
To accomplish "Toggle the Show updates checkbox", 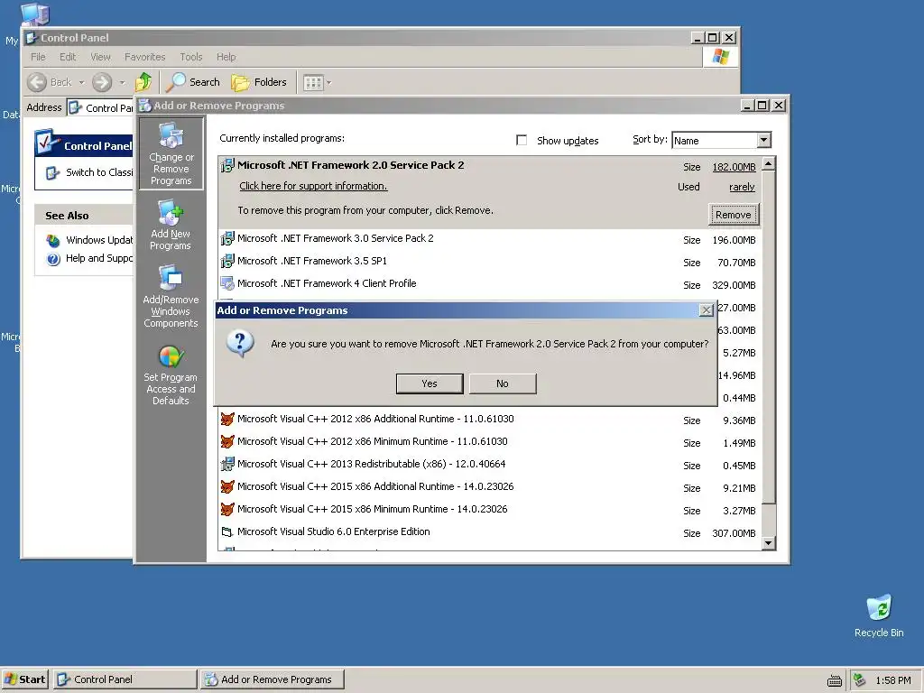I will (522, 140).
